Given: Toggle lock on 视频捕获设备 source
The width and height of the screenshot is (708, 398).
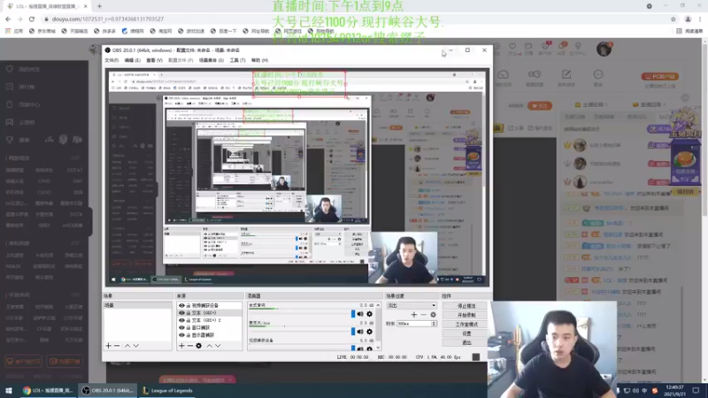Looking at the screenshot, I should click(189, 305).
